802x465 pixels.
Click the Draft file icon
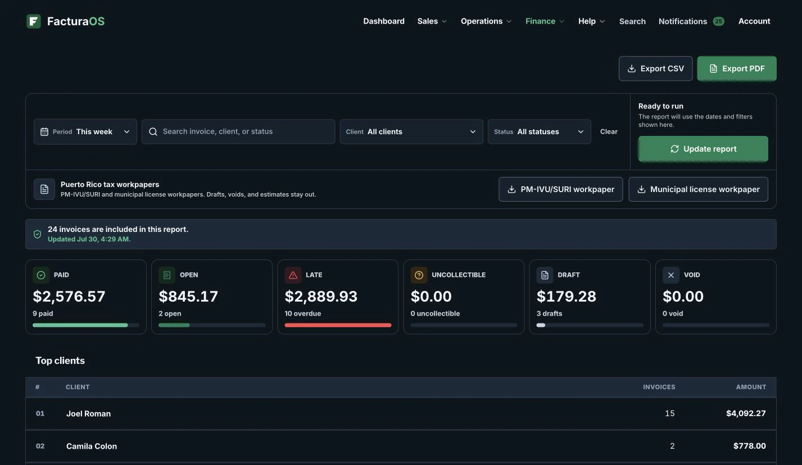545,275
